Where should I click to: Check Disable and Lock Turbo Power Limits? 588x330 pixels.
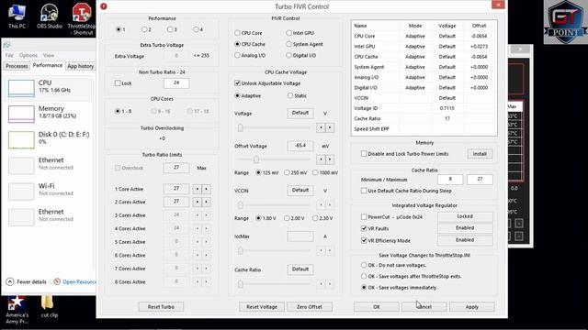click(x=364, y=154)
